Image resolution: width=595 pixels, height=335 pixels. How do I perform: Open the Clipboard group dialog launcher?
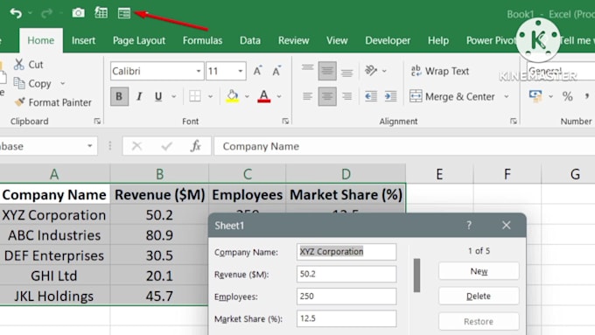[x=97, y=121]
